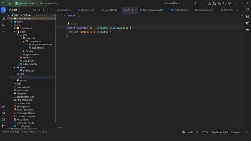Viewport: 251px width, 141px height.
Task: Expand all nodes in Project panel
Action: point(39,10)
